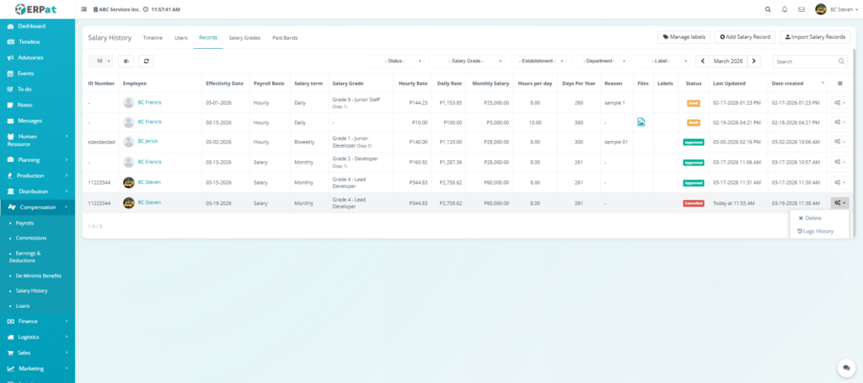The image size is (863, 383).
Task: Click the search magnifier icon in top bar
Action: coord(767,9)
